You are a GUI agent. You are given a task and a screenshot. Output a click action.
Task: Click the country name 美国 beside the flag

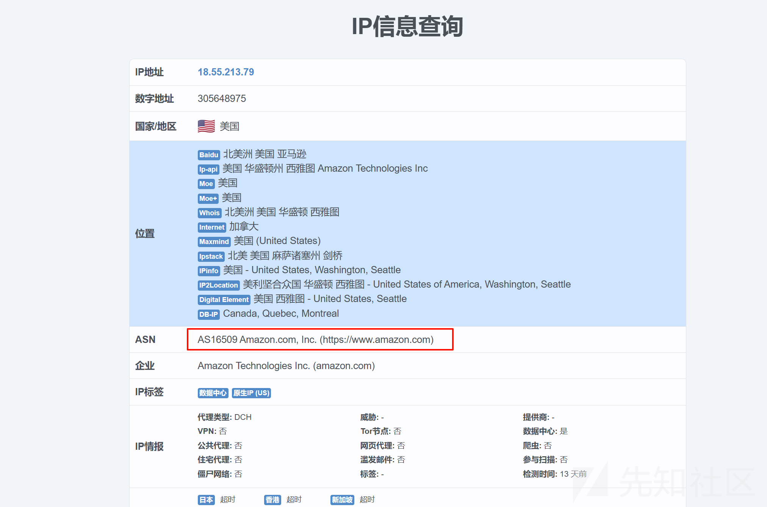[x=230, y=126]
